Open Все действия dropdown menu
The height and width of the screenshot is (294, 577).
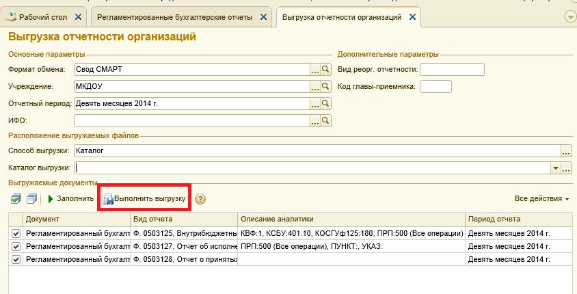[x=541, y=199]
